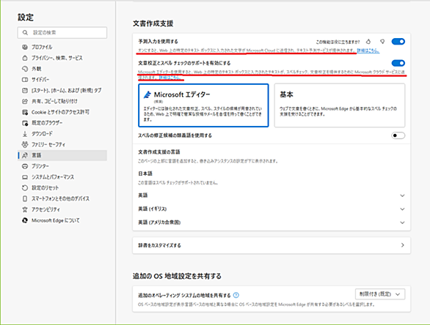Open プリンター settings entry
430x325 pixels.
coord(62,166)
